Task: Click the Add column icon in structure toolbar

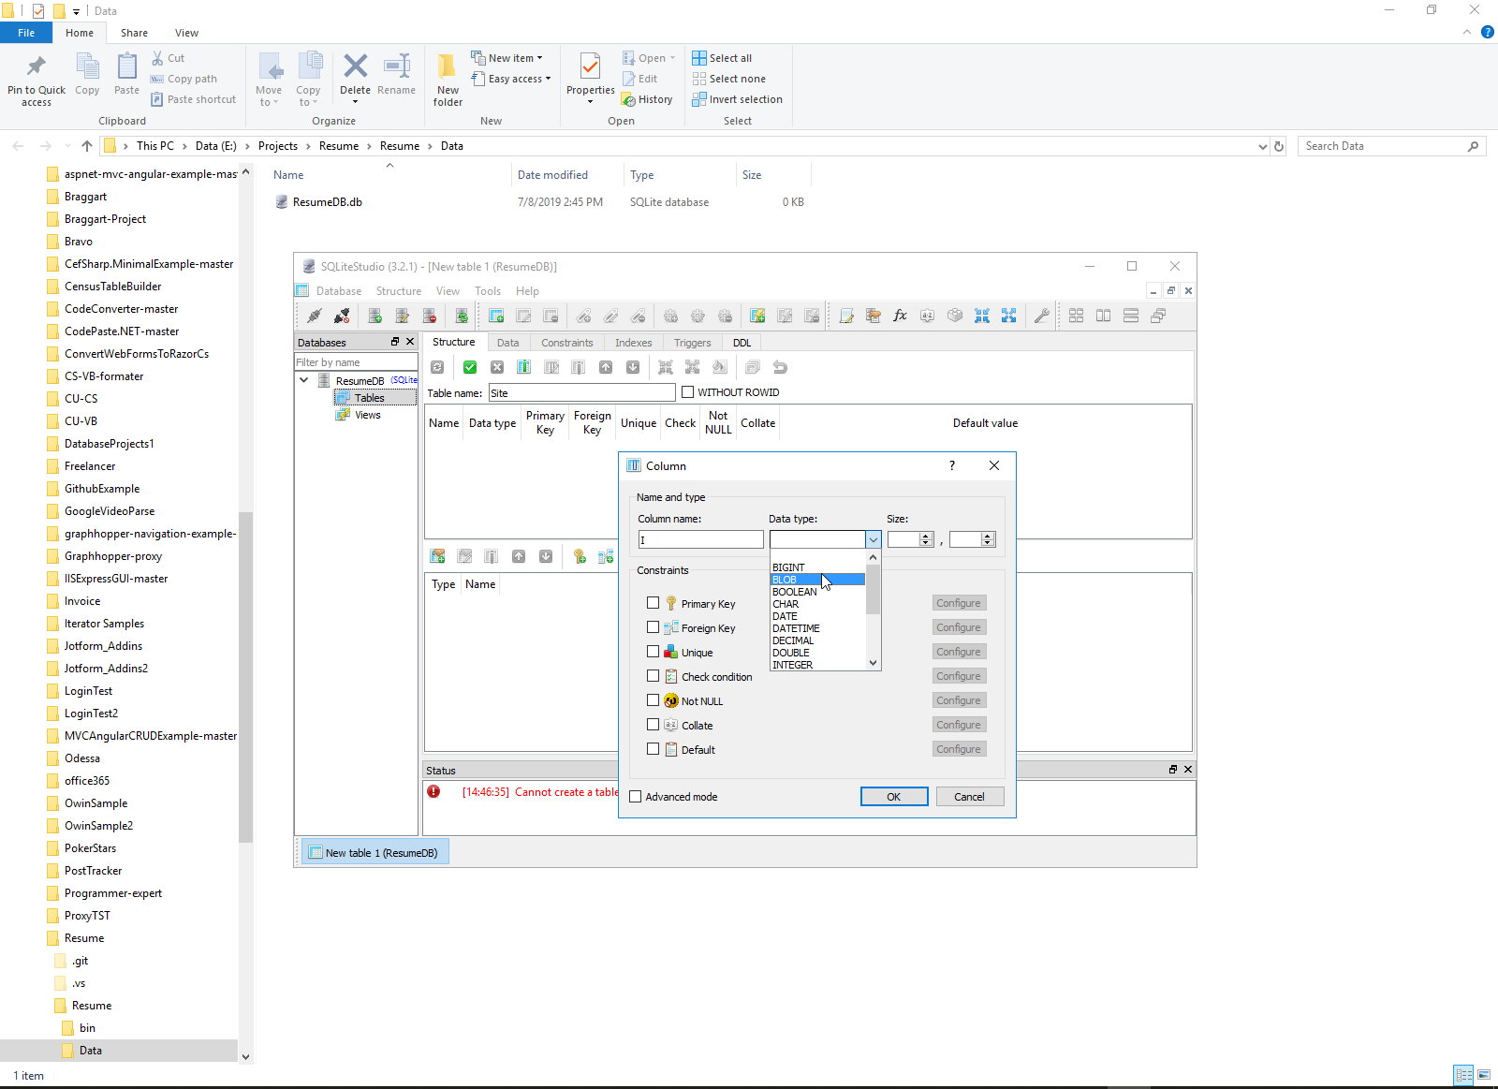Action: [524, 368]
